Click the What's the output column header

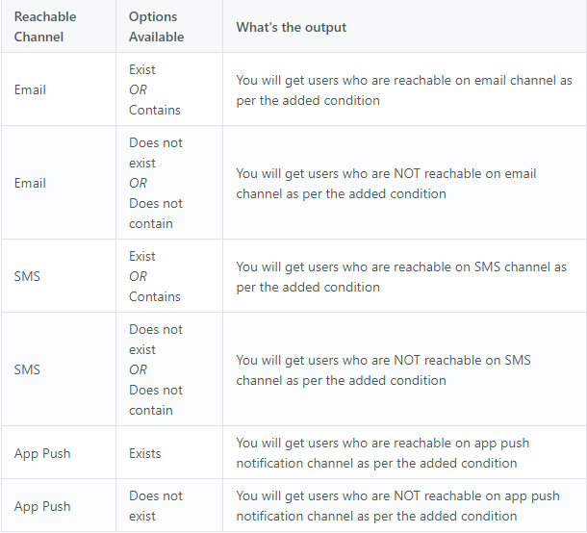tap(291, 27)
